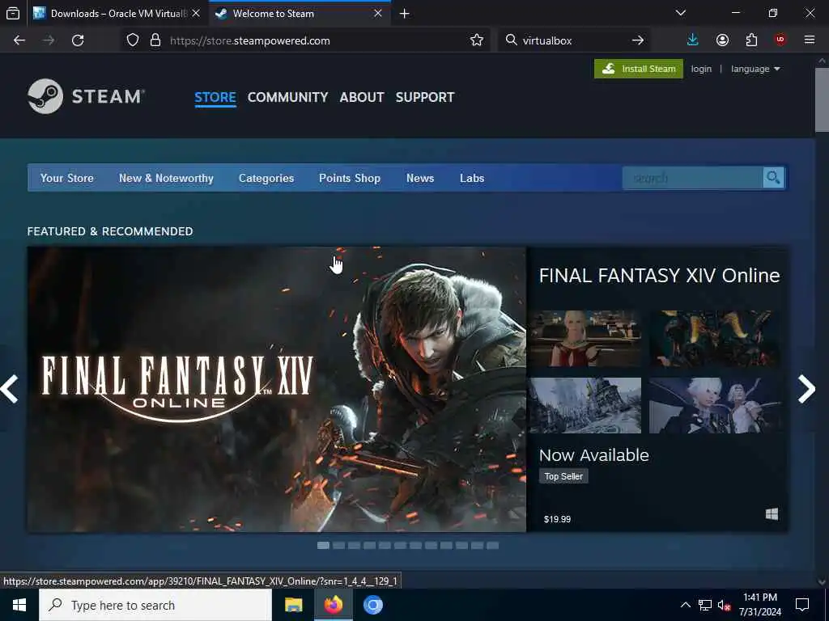Close the Downloads Oracle VM VirtualBox tab
829x621 pixels.
[x=196, y=13]
